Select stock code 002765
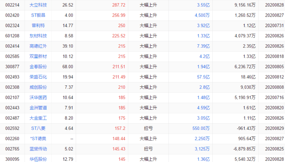 click(12, 149)
